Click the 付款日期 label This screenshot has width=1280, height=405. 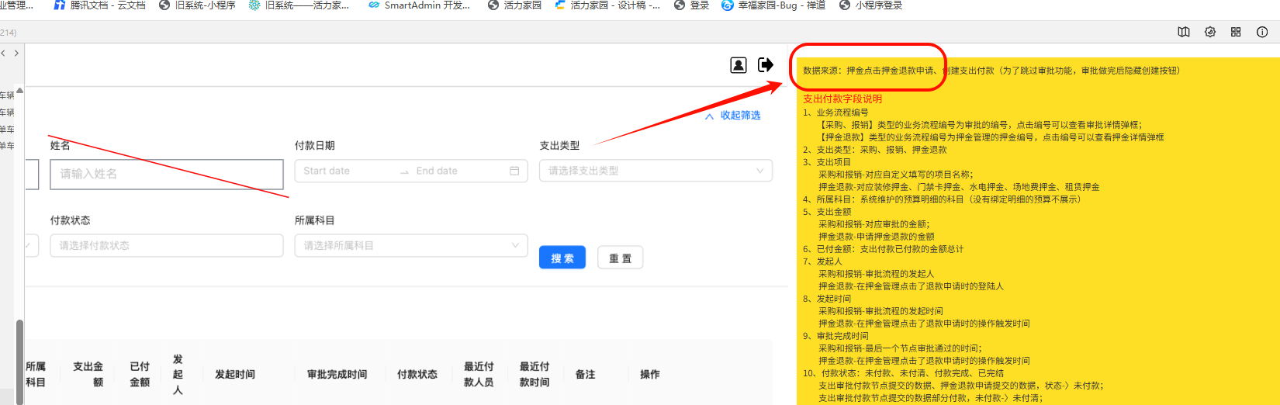315,145
